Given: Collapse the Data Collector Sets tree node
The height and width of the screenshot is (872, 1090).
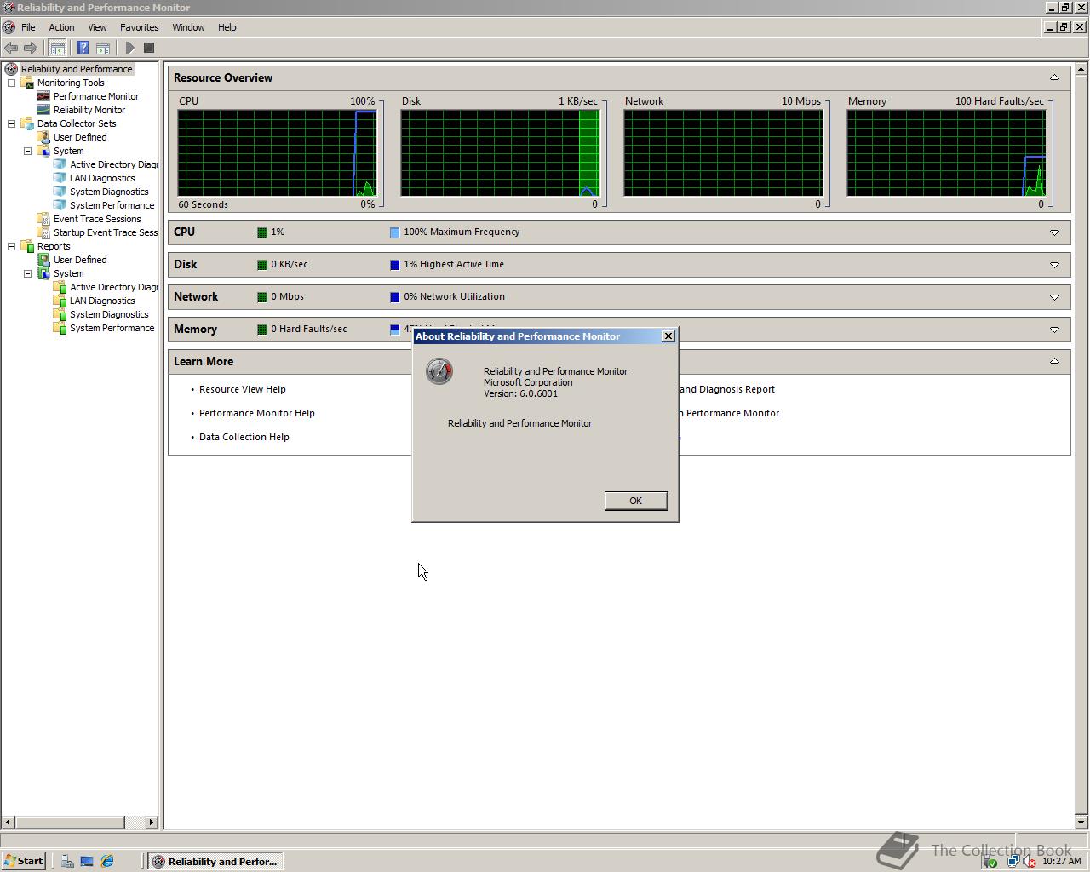Looking at the screenshot, I should [12, 123].
